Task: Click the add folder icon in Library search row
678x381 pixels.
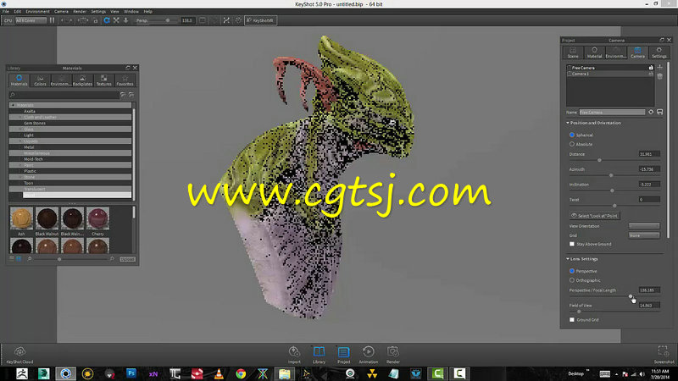Action: point(123,95)
